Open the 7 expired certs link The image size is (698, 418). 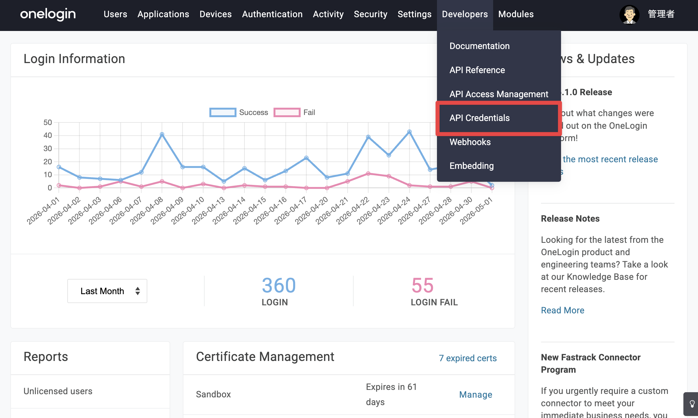pos(468,358)
